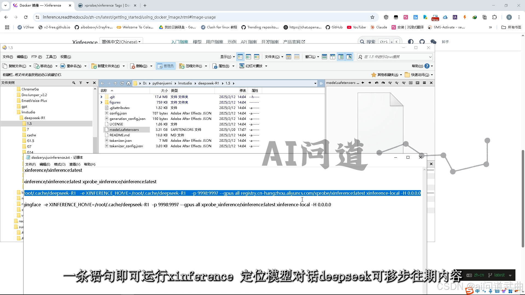The height and width of the screenshot is (295, 525).
Task: Expand the .git folder row
Action: 101,97
